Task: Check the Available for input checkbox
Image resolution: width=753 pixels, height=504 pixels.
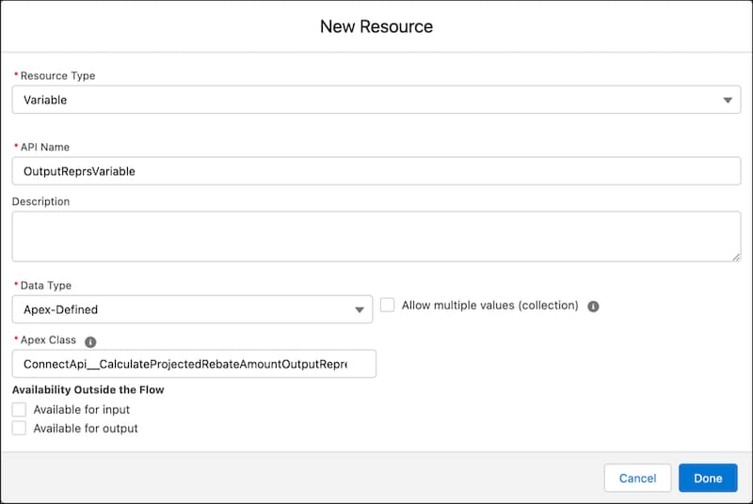Action: [19, 410]
